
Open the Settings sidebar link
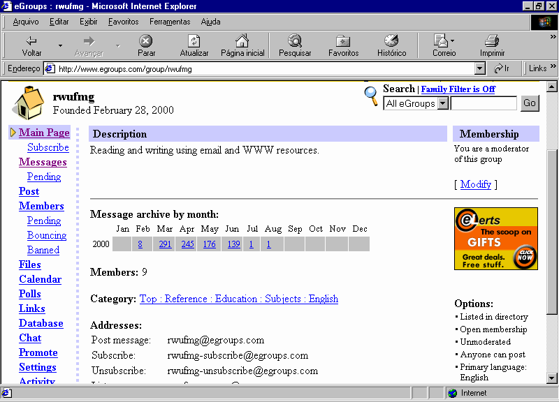point(38,367)
